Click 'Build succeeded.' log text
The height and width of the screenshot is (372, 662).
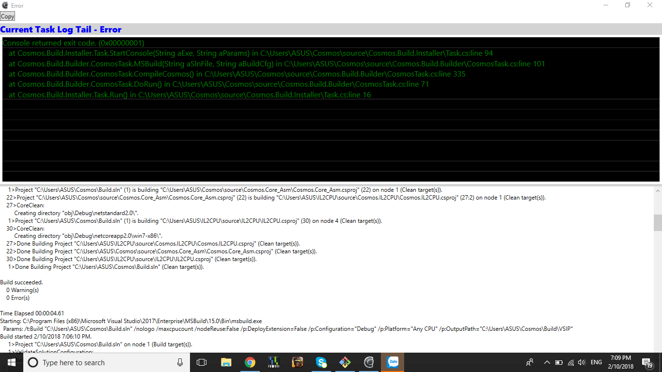(21, 282)
